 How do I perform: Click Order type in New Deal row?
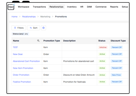click(x=46, y=54)
